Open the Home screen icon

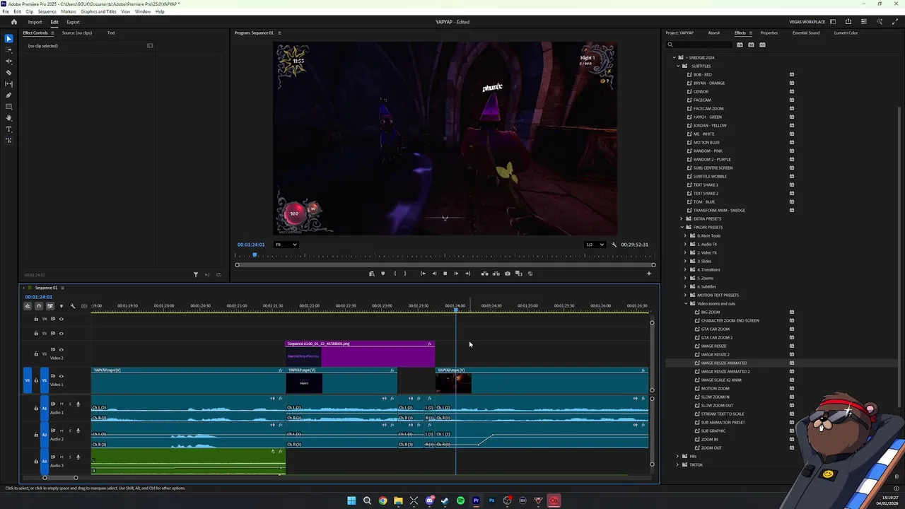[x=13, y=22]
